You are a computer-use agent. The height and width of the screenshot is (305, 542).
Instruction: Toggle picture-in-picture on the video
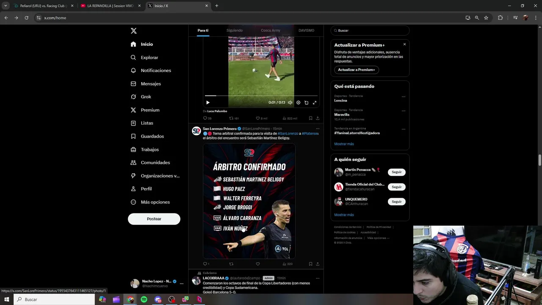point(306,103)
